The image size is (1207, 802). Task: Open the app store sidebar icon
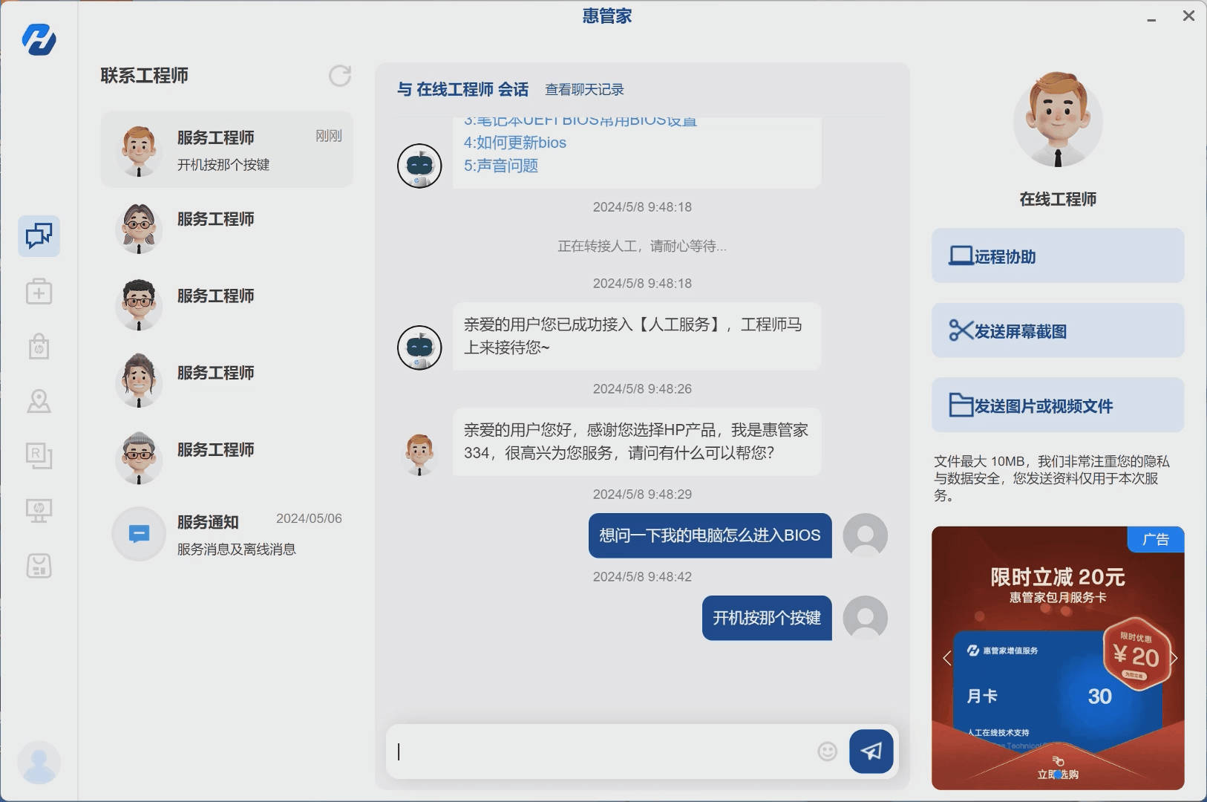39,566
